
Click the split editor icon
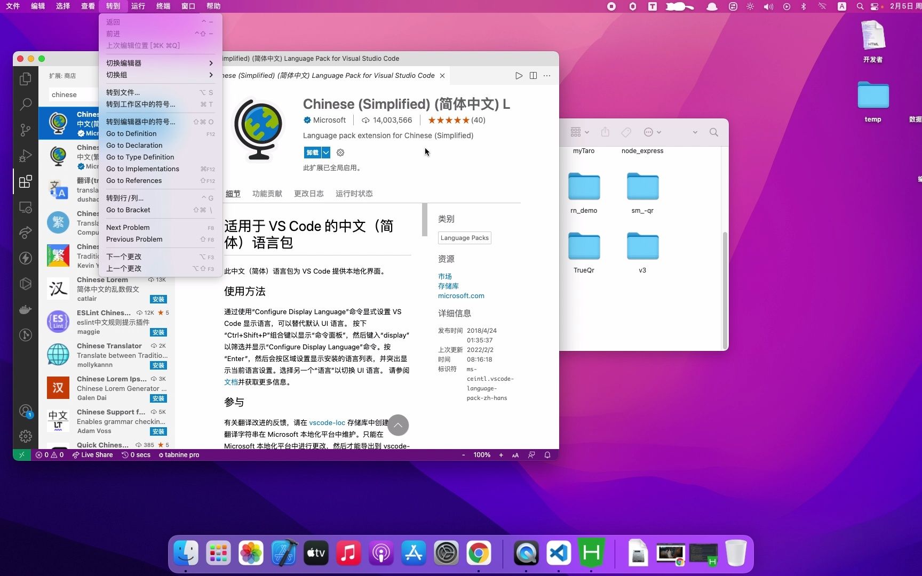[533, 76]
